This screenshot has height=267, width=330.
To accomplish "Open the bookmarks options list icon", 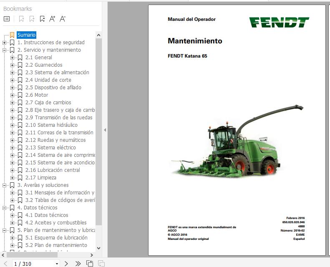I will pos(7,19).
